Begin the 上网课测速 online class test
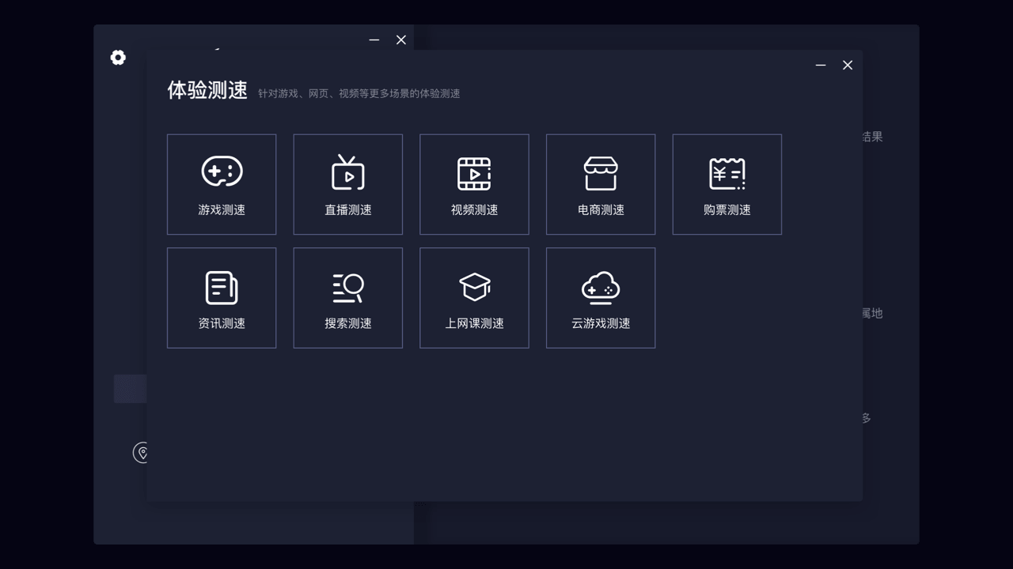1013x569 pixels. point(474,298)
